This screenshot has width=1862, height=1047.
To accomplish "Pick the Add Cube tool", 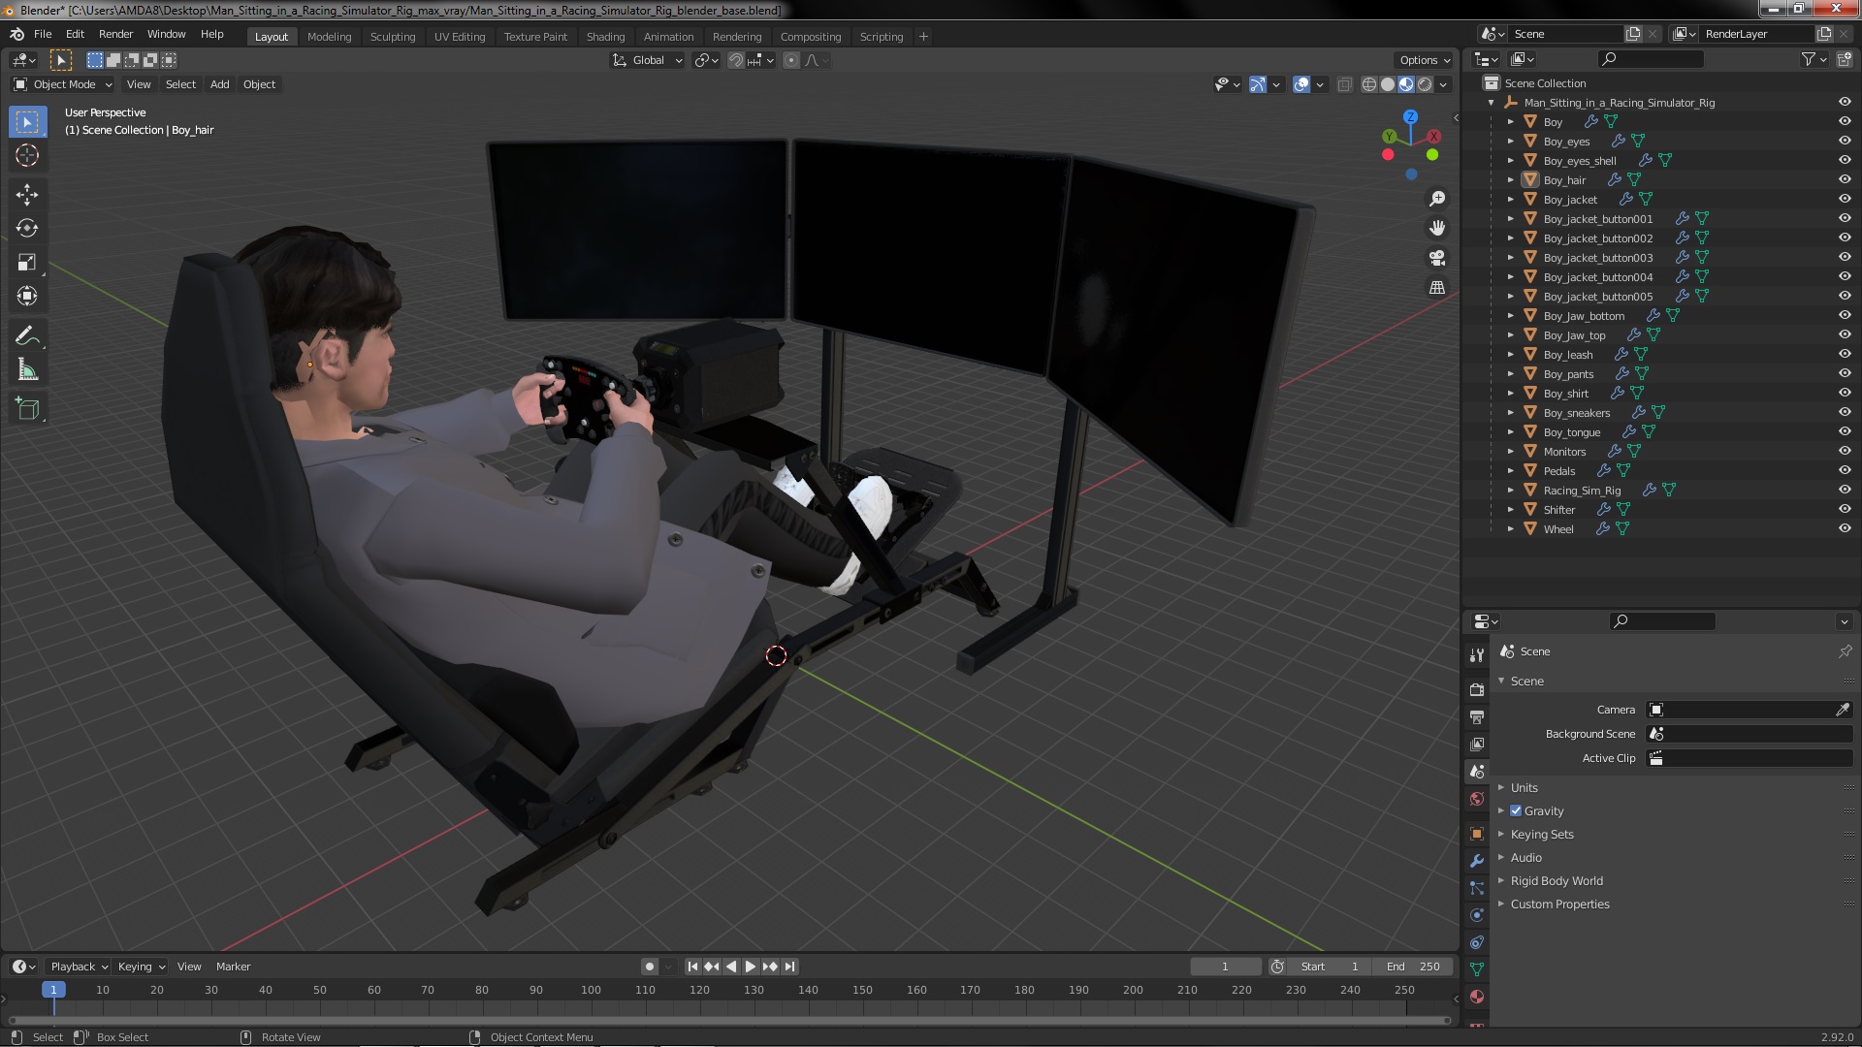I will [27, 409].
